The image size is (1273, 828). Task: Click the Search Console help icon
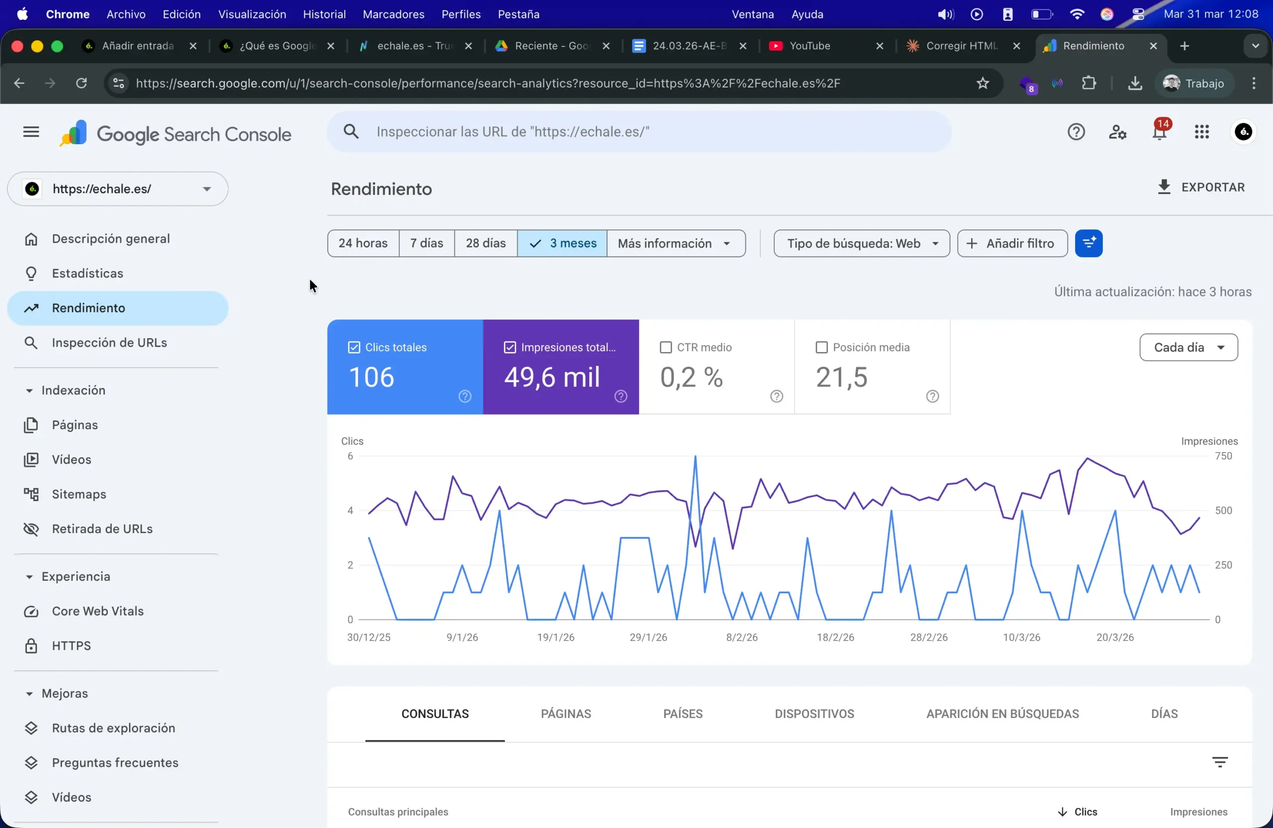coord(1076,132)
